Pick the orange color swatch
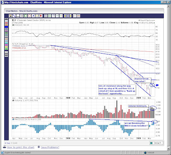This screenshot has height=155, width=171. pyautogui.click(x=6, y=25)
